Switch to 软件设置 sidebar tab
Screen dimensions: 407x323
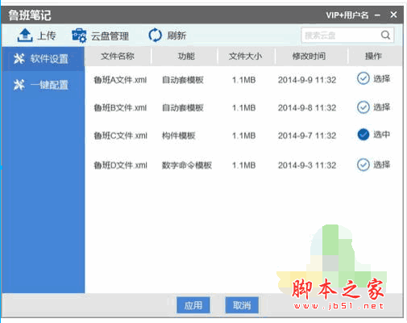(x=44, y=59)
